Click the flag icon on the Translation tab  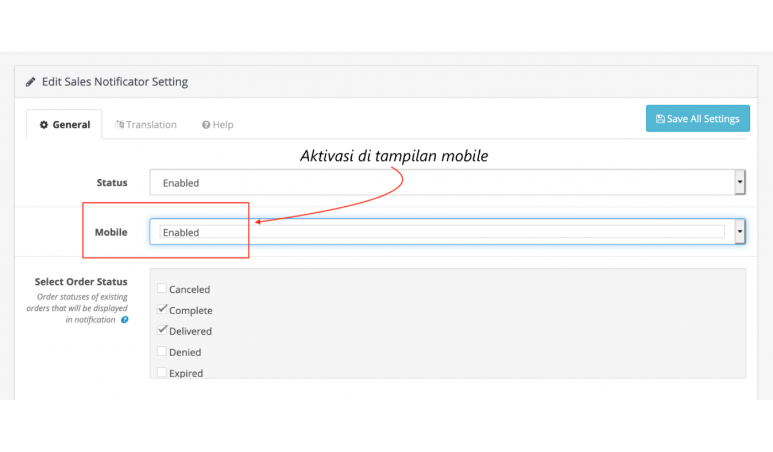pos(119,125)
